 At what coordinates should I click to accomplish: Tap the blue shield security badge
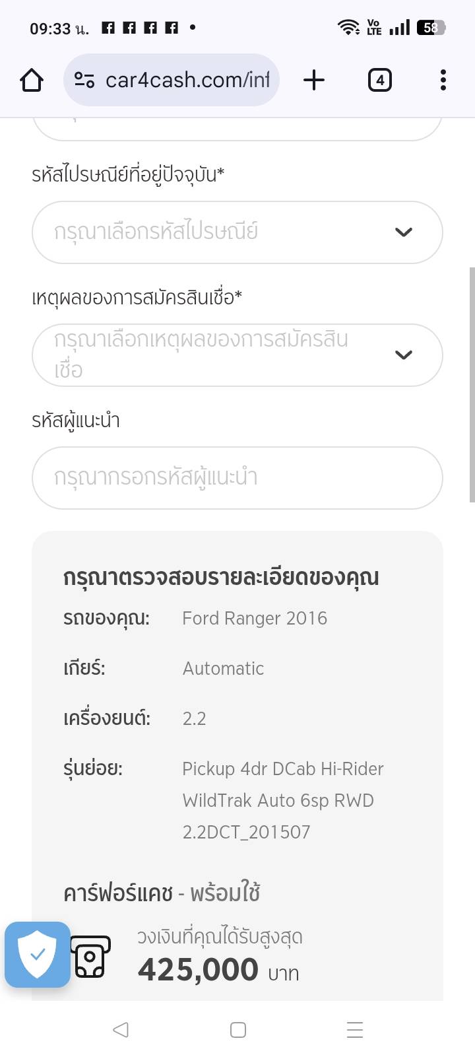pos(38,954)
